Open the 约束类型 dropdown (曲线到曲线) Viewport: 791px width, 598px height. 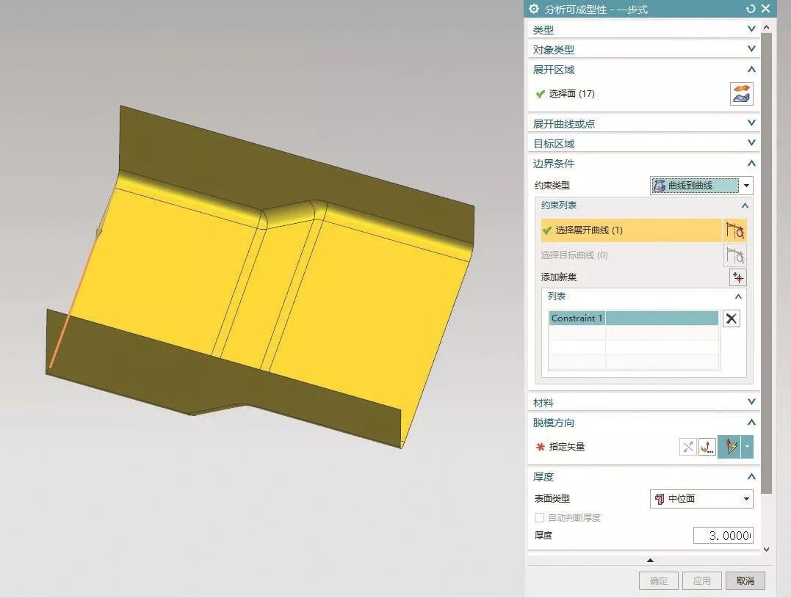pos(701,186)
